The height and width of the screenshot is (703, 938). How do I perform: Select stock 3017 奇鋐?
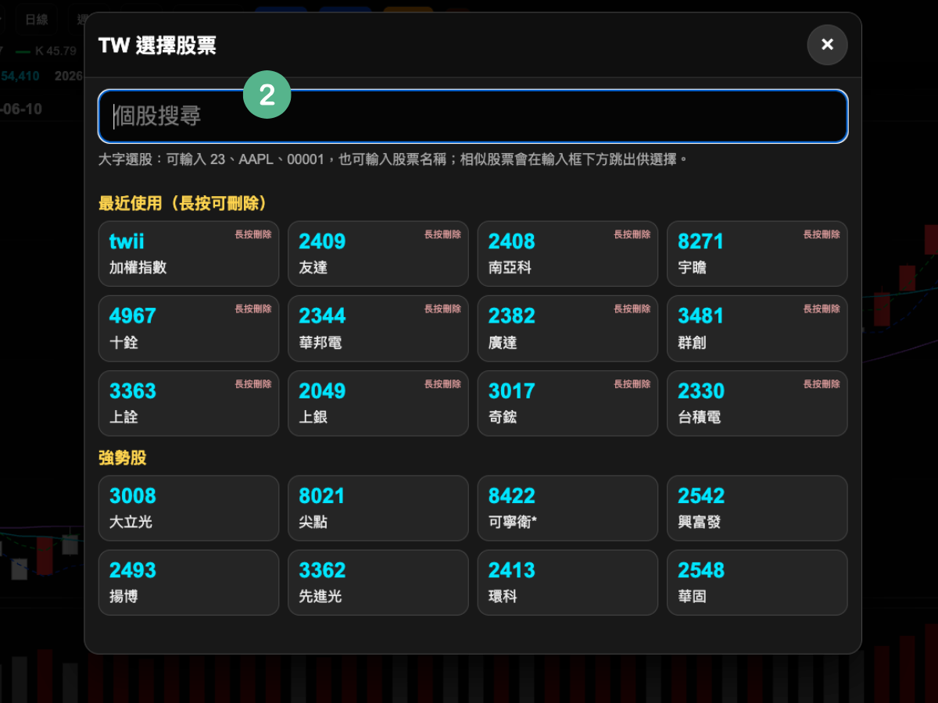click(x=567, y=403)
